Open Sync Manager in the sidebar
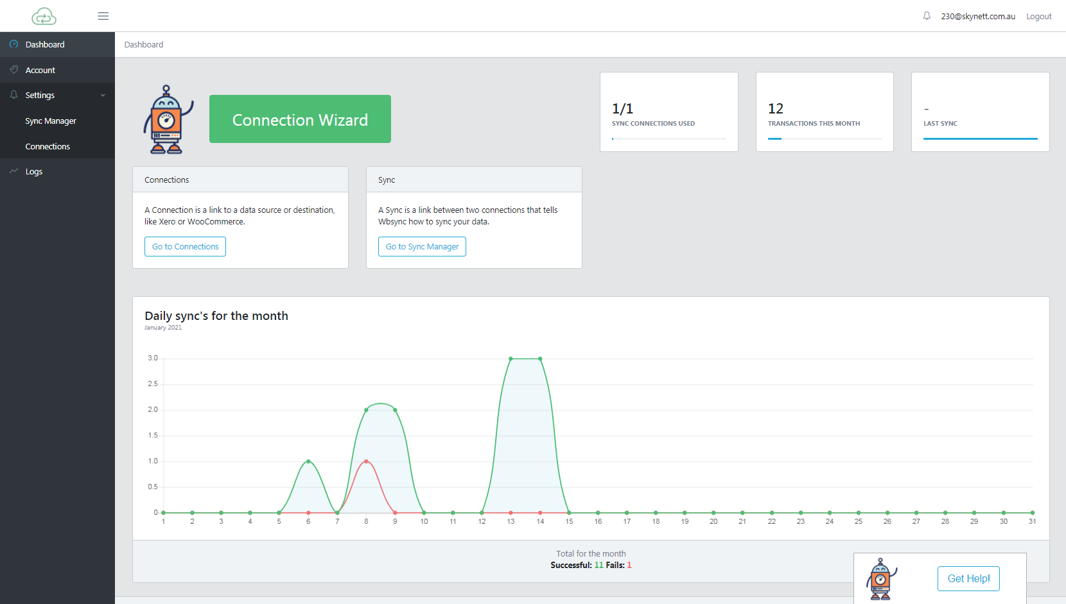This screenshot has height=604, width=1066. [57, 121]
